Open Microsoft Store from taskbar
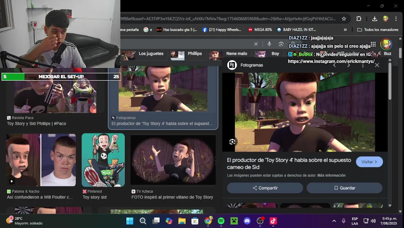This screenshot has height=228, width=404. 195,221
